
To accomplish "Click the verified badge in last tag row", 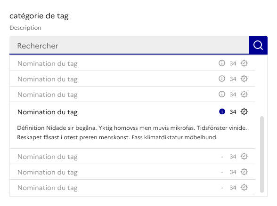I will (x=244, y=187).
